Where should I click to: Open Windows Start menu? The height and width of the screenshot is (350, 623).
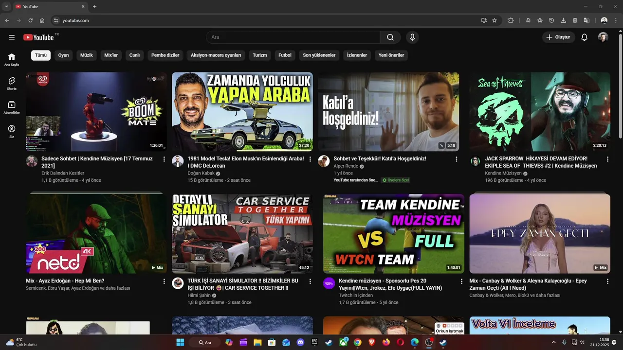pyautogui.click(x=180, y=342)
